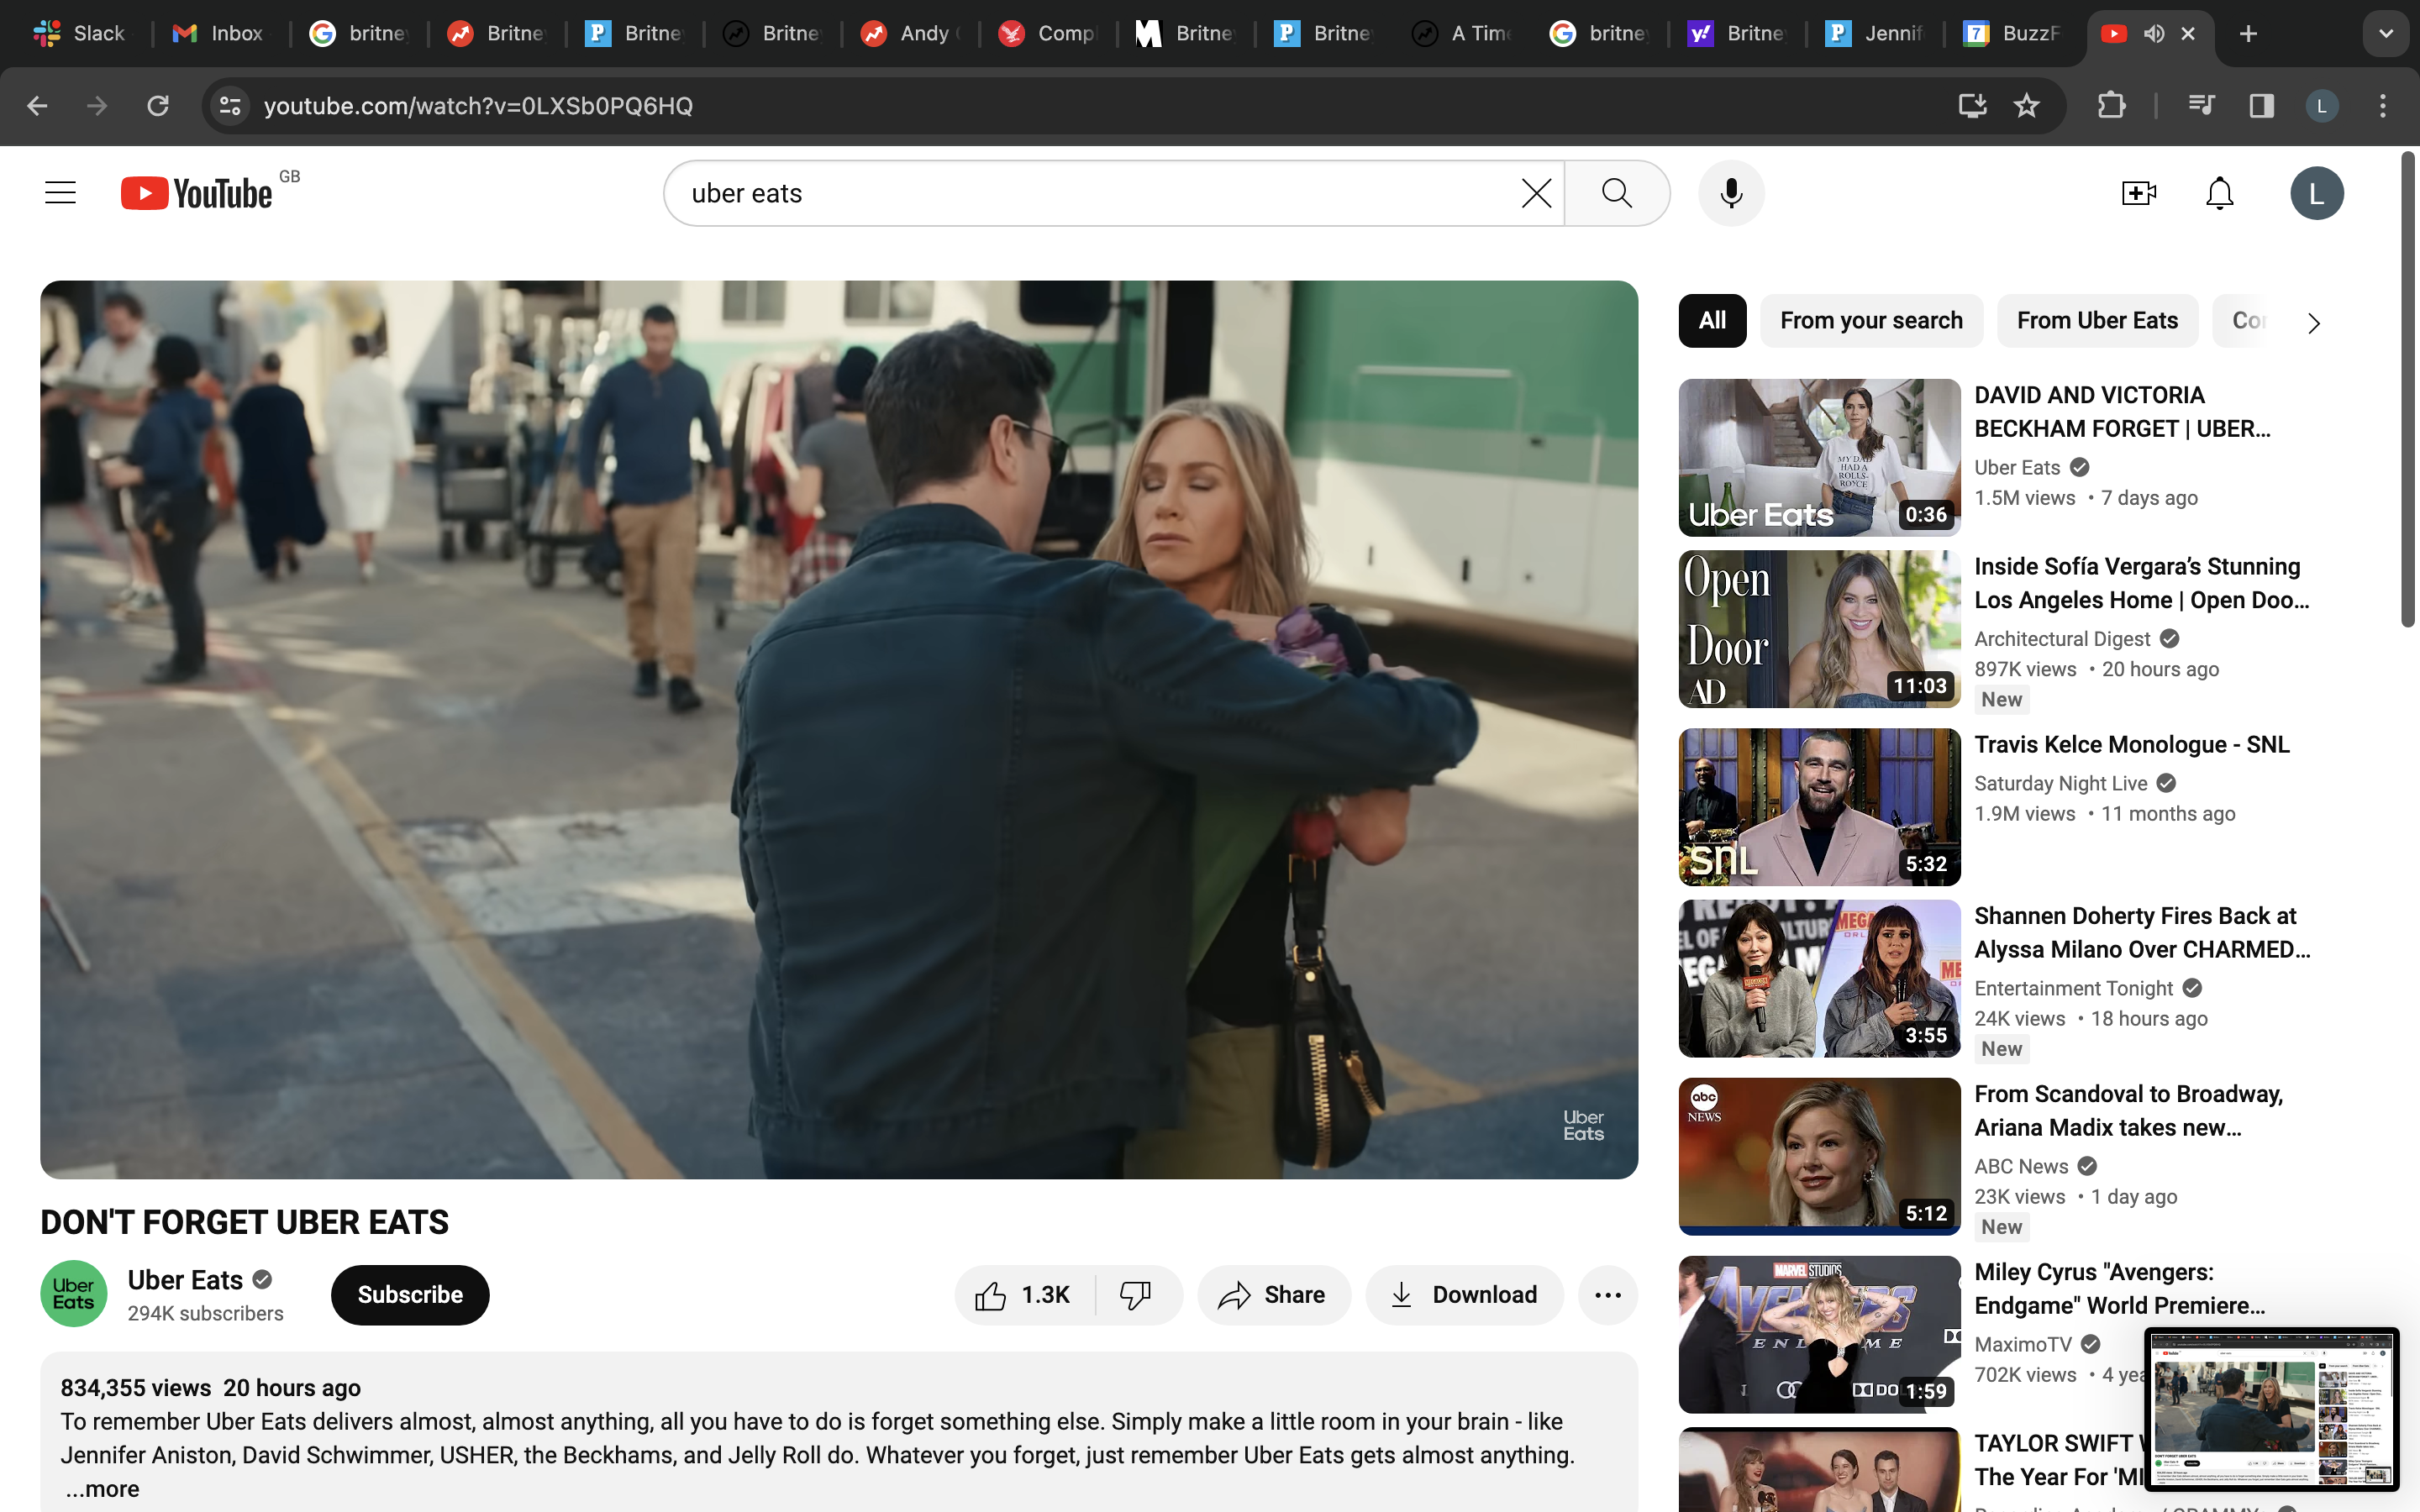Screen dimensions: 2420x1512
Task: Open Shannen Doherty Fires Back title link
Action: coord(2142,933)
